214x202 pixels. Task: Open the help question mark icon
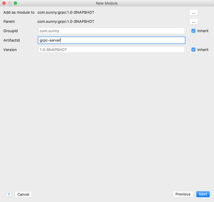[9, 194]
